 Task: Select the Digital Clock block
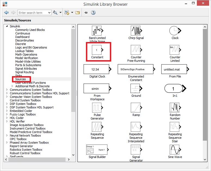(97, 69)
